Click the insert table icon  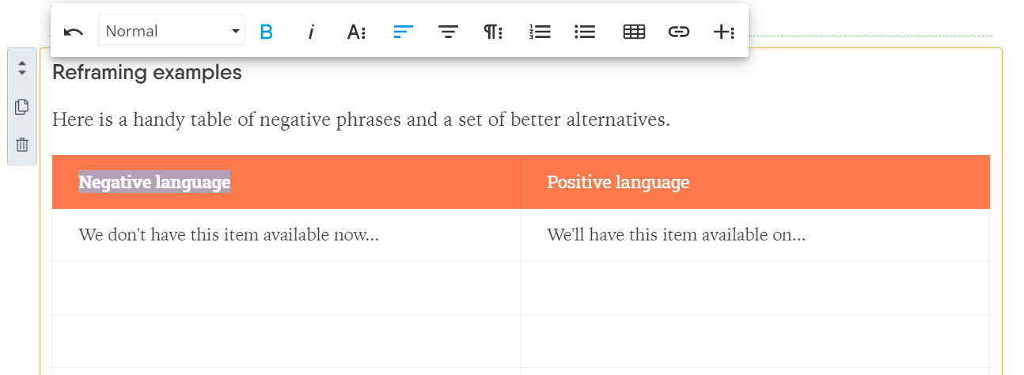pyautogui.click(x=634, y=32)
